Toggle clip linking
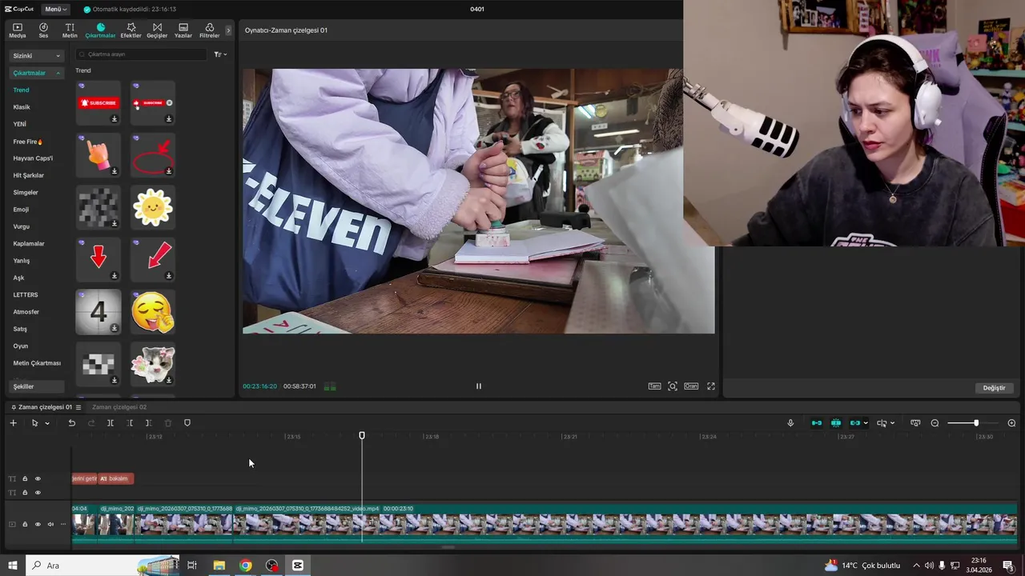1025x576 pixels. [855, 423]
